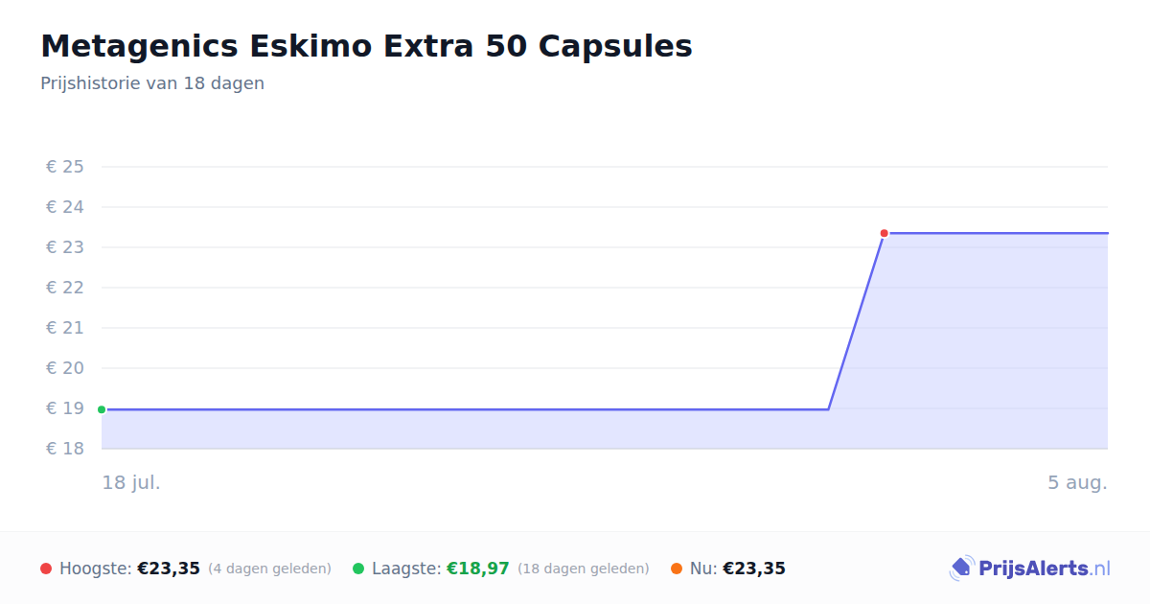
Task: Click the title Metagenics Eskimo Extra 50 Capsules
Action: click(x=366, y=46)
